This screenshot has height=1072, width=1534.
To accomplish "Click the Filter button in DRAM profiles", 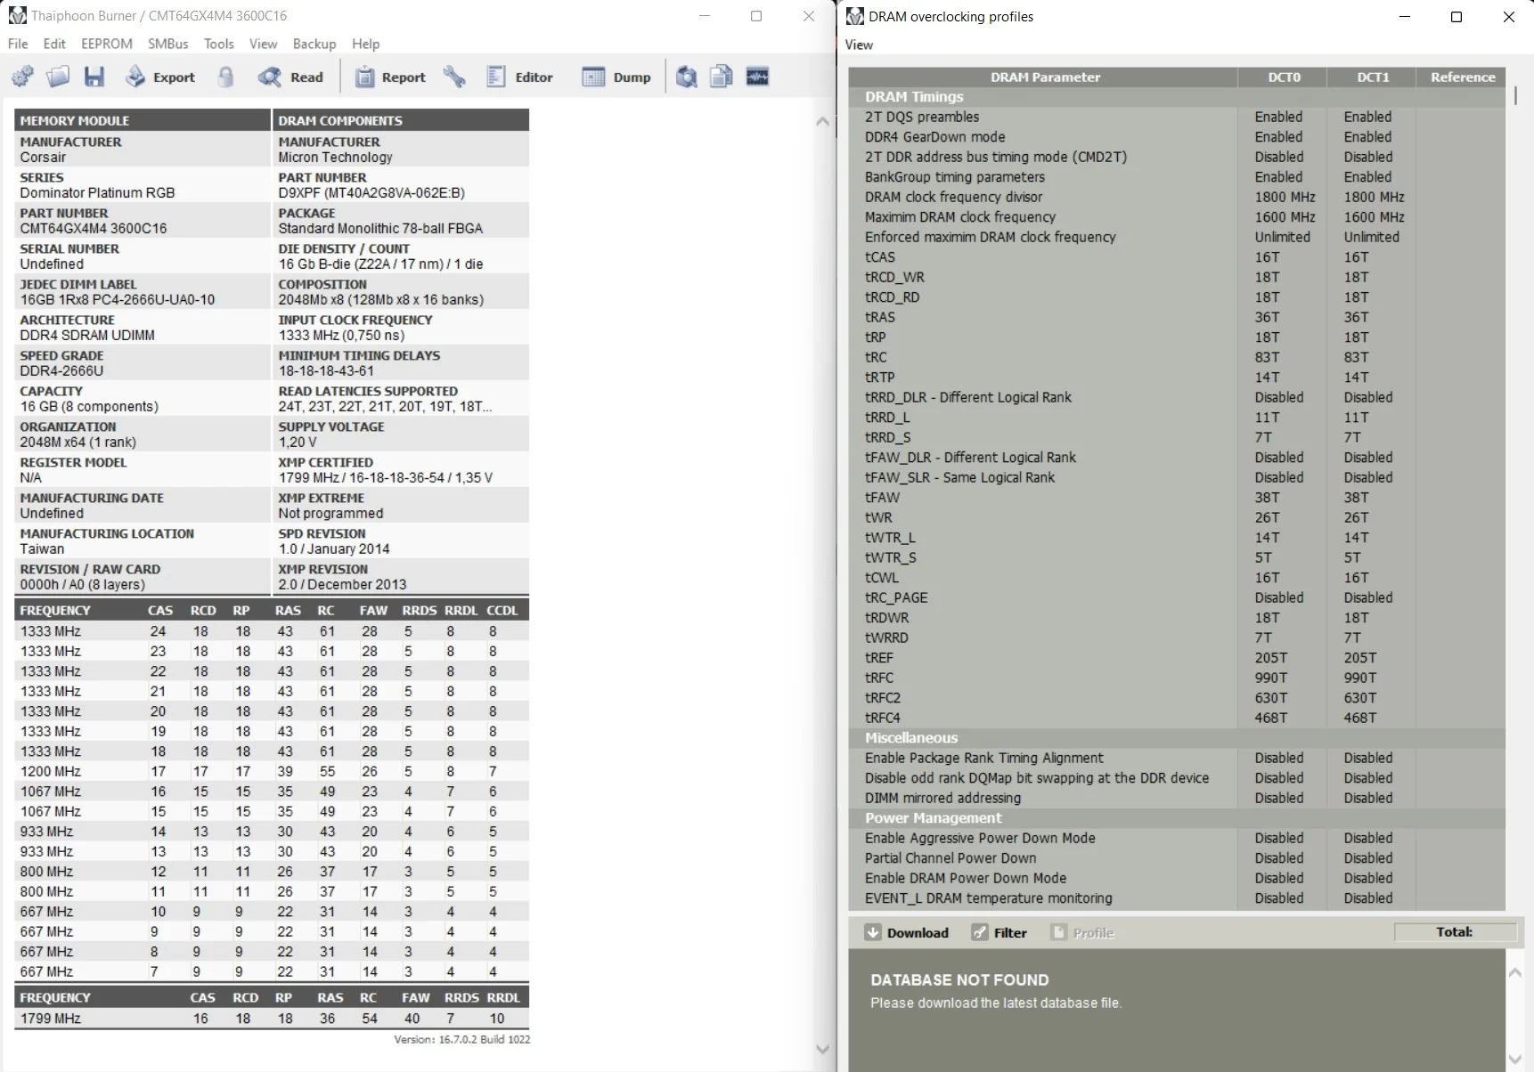I will 999,932.
